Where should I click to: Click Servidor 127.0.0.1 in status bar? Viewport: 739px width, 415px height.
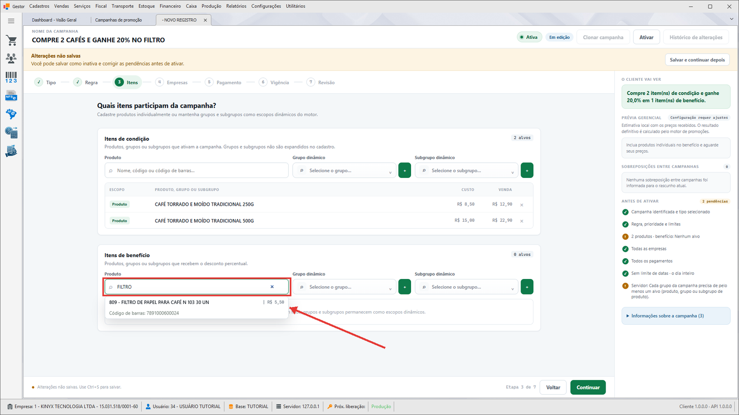(x=298, y=407)
